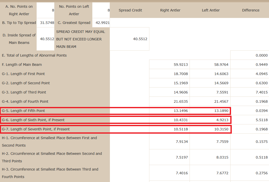Click the C. Greatest Spread label
Viewport: 269px width, 182px height.
[x=74, y=23]
